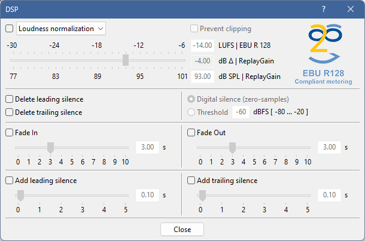The width and height of the screenshot is (365, 241).
Task: Open the Loudness normalization dropdown
Action: click(x=61, y=28)
